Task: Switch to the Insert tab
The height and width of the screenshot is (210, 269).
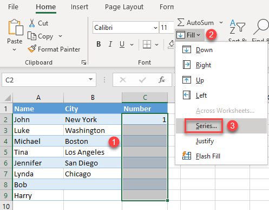Action: 80,7
